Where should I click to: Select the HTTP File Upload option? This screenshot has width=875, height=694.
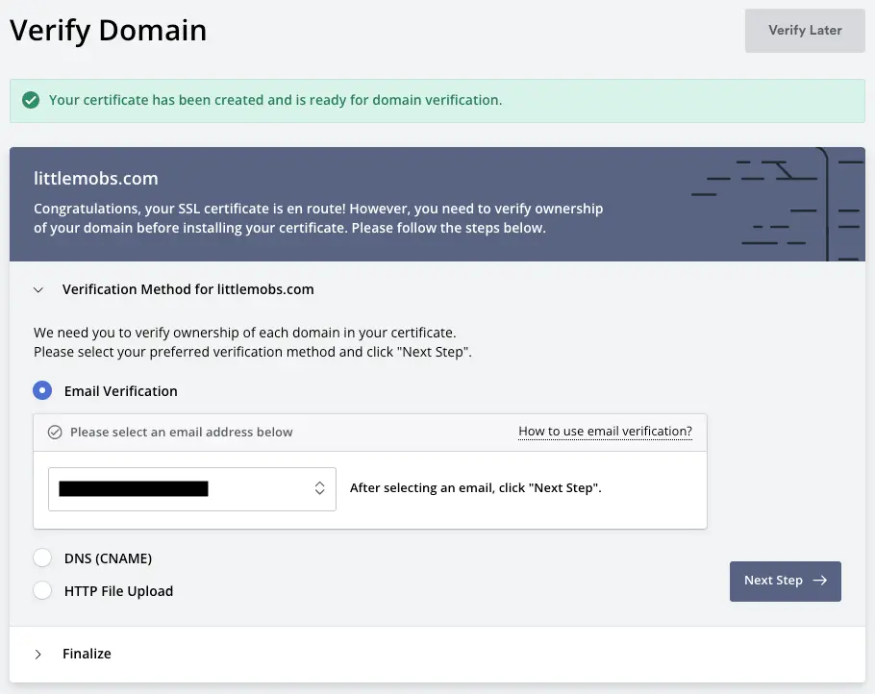pyautogui.click(x=41, y=590)
